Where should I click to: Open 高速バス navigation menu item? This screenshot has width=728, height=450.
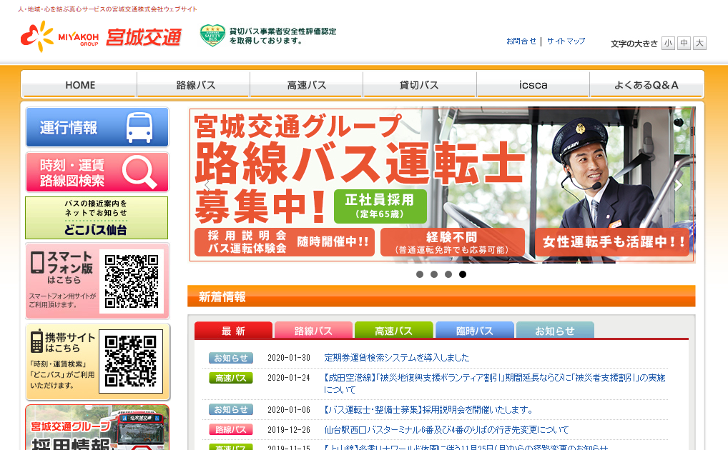(x=306, y=85)
